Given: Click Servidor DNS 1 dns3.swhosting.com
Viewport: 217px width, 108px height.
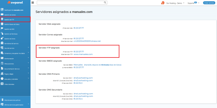Looking at the screenshot, I should [x=83, y=78].
